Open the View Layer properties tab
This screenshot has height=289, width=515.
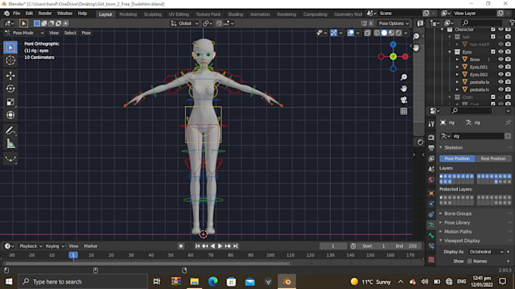431,159
